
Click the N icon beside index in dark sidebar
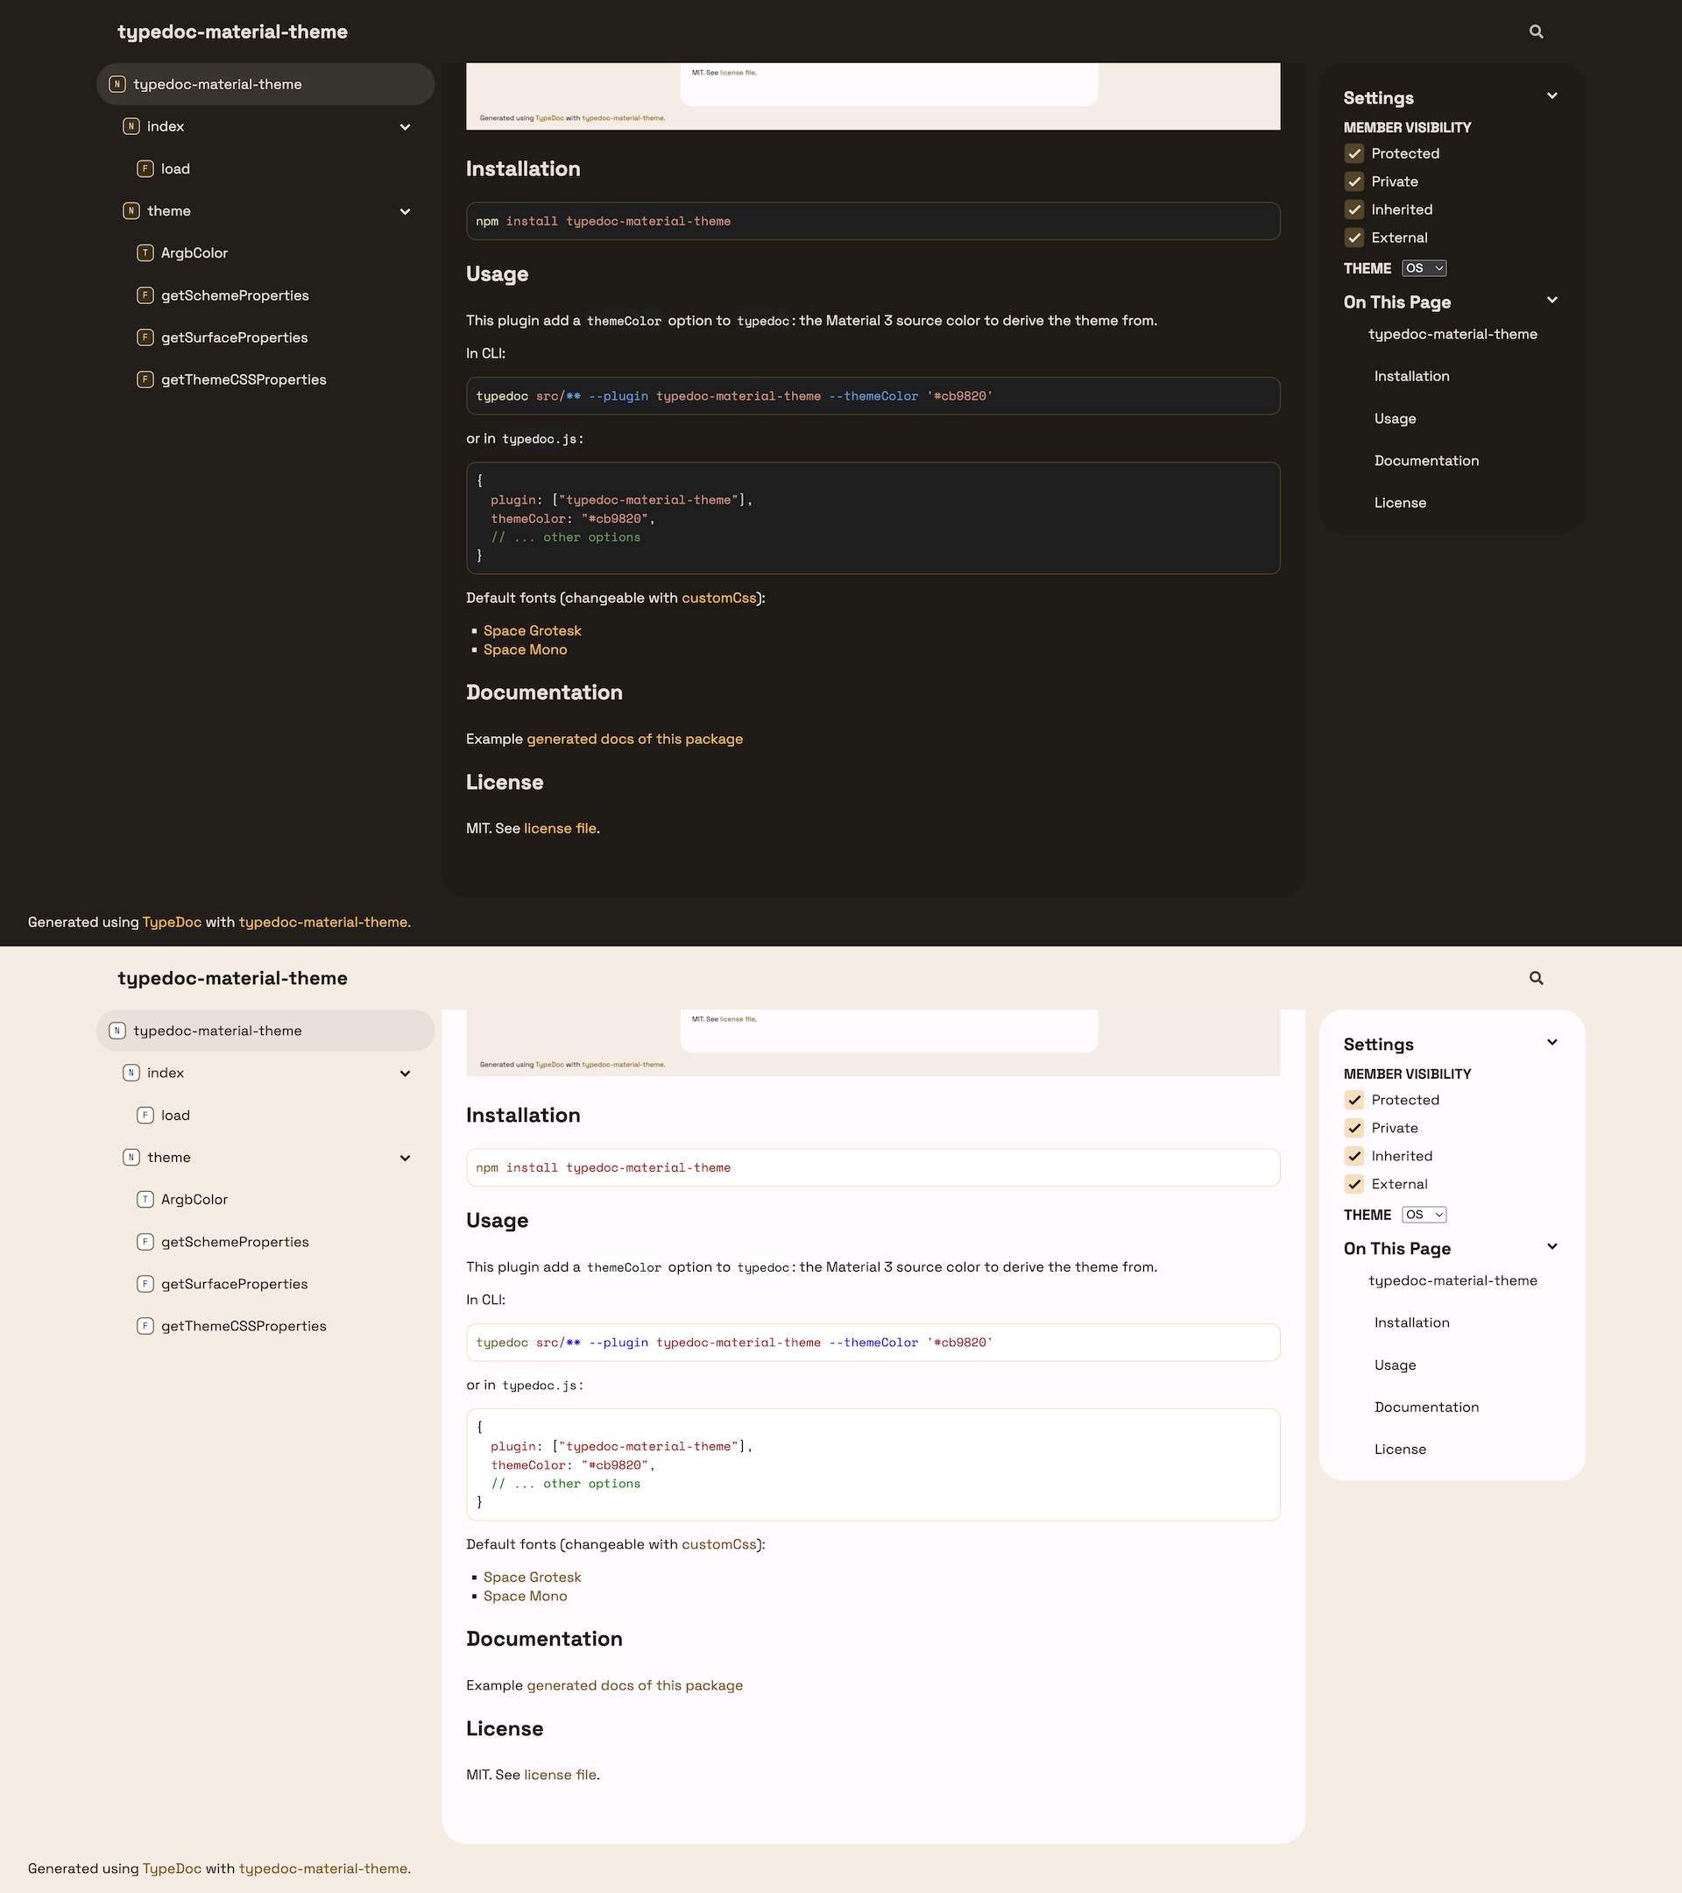(131, 126)
